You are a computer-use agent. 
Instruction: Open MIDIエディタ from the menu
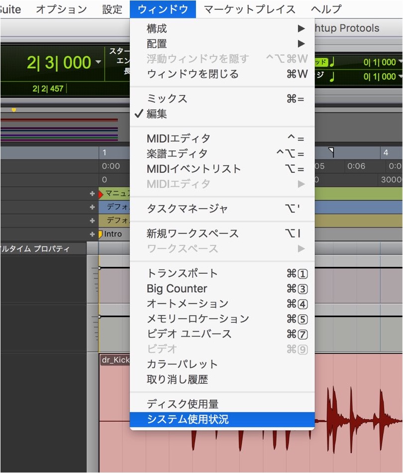click(x=222, y=138)
